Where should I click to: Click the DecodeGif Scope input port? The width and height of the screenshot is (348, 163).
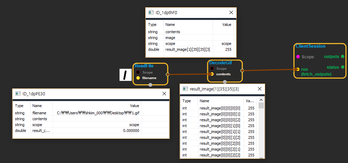coord(212,68)
